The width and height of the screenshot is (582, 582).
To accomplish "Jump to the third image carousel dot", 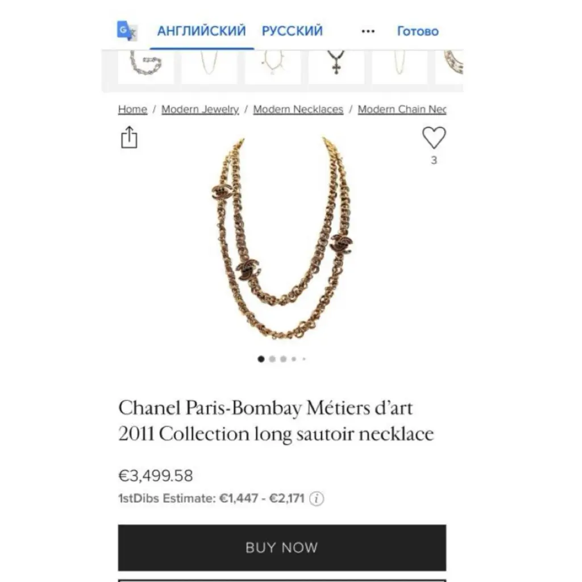I will (283, 359).
